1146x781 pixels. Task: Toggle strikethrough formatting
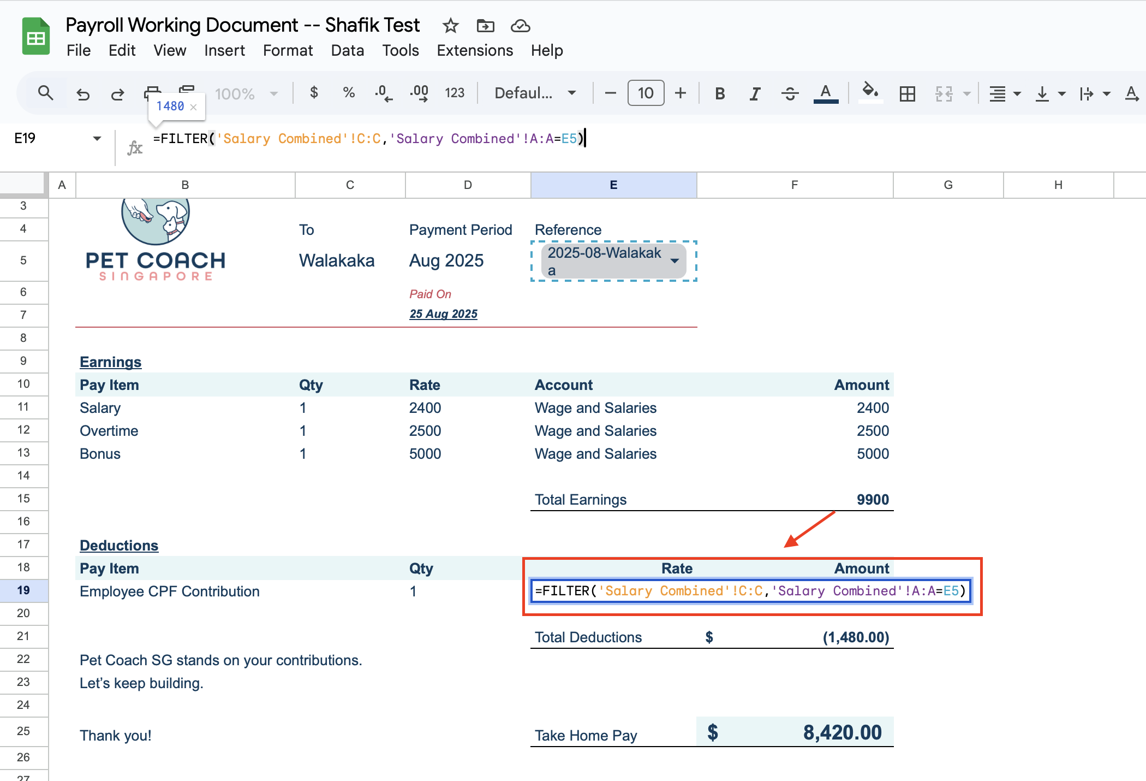[790, 93]
